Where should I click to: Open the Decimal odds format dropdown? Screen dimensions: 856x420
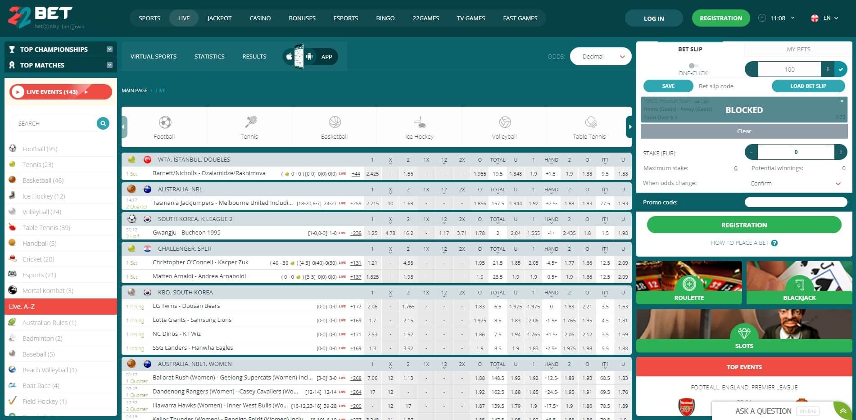(600, 56)
